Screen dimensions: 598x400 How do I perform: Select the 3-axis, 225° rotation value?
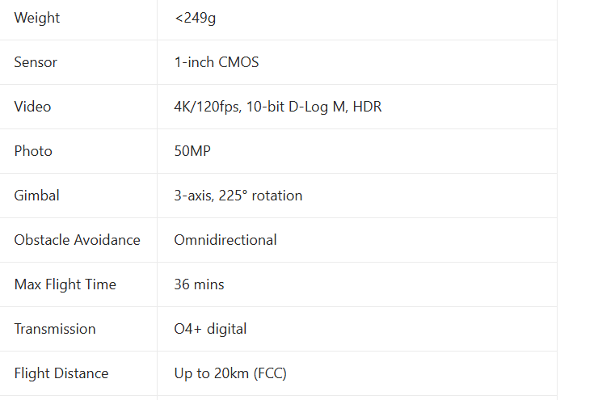click(238, 196)
